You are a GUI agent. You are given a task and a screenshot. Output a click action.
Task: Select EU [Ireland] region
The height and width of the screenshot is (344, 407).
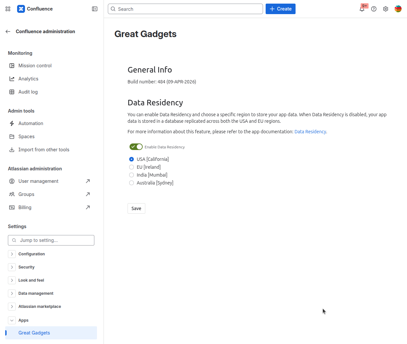pyautogui.click(x=132, y=167)
